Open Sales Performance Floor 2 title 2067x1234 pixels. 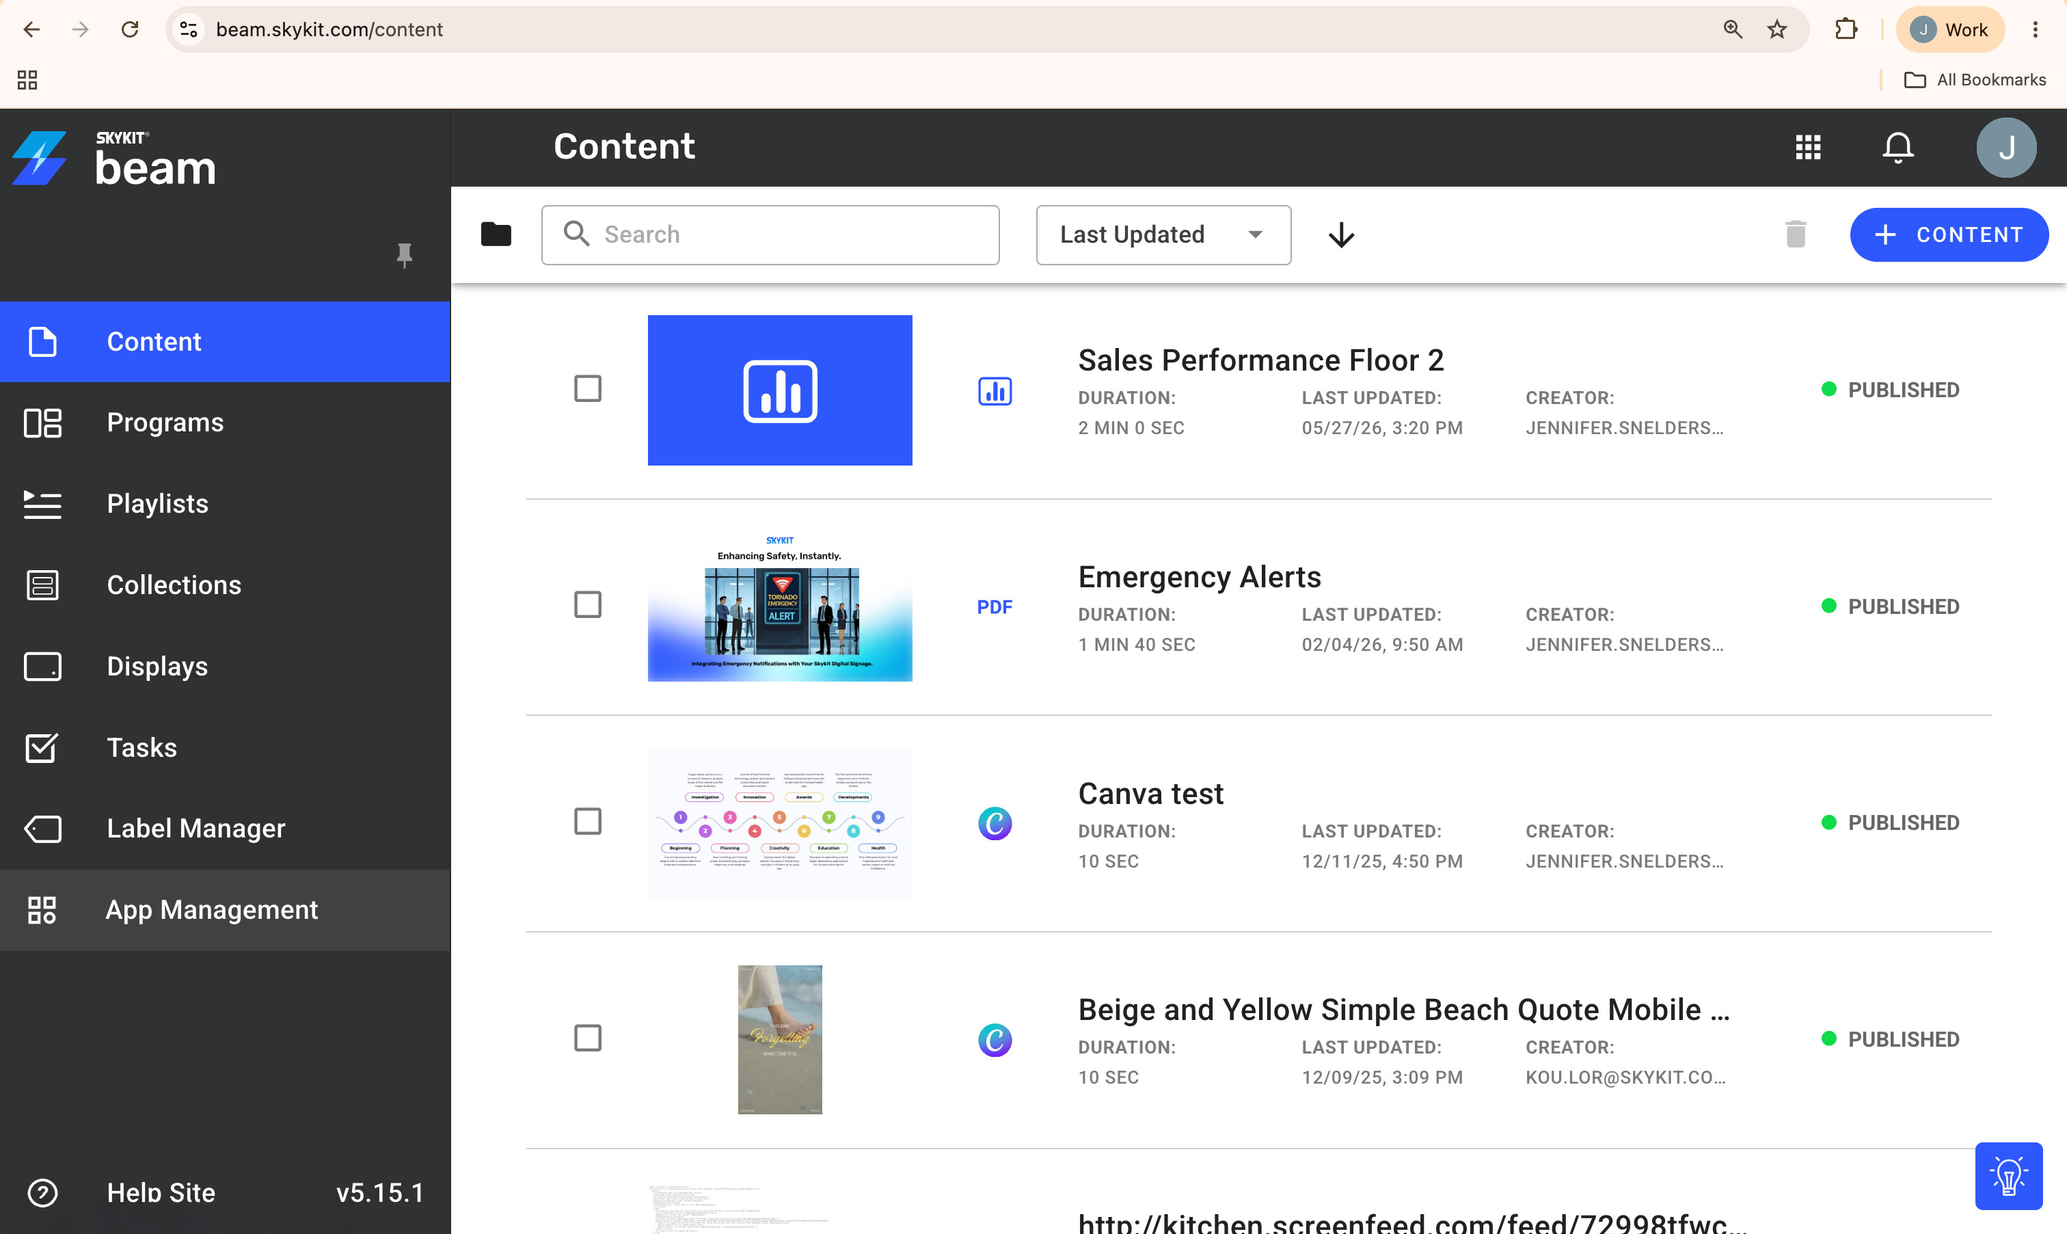pyautogui.click(x=1261, y=360)
